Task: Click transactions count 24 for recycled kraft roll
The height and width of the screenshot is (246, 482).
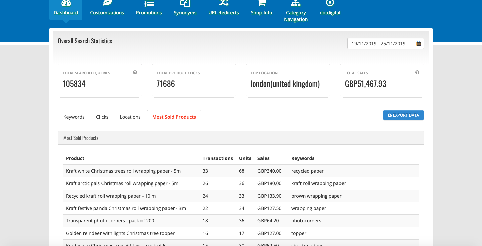Action: [205, 196]
